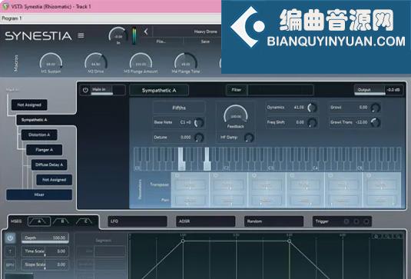Click the M2 Drive macro knob
The image size is (411, 279).
pos(96,62)
